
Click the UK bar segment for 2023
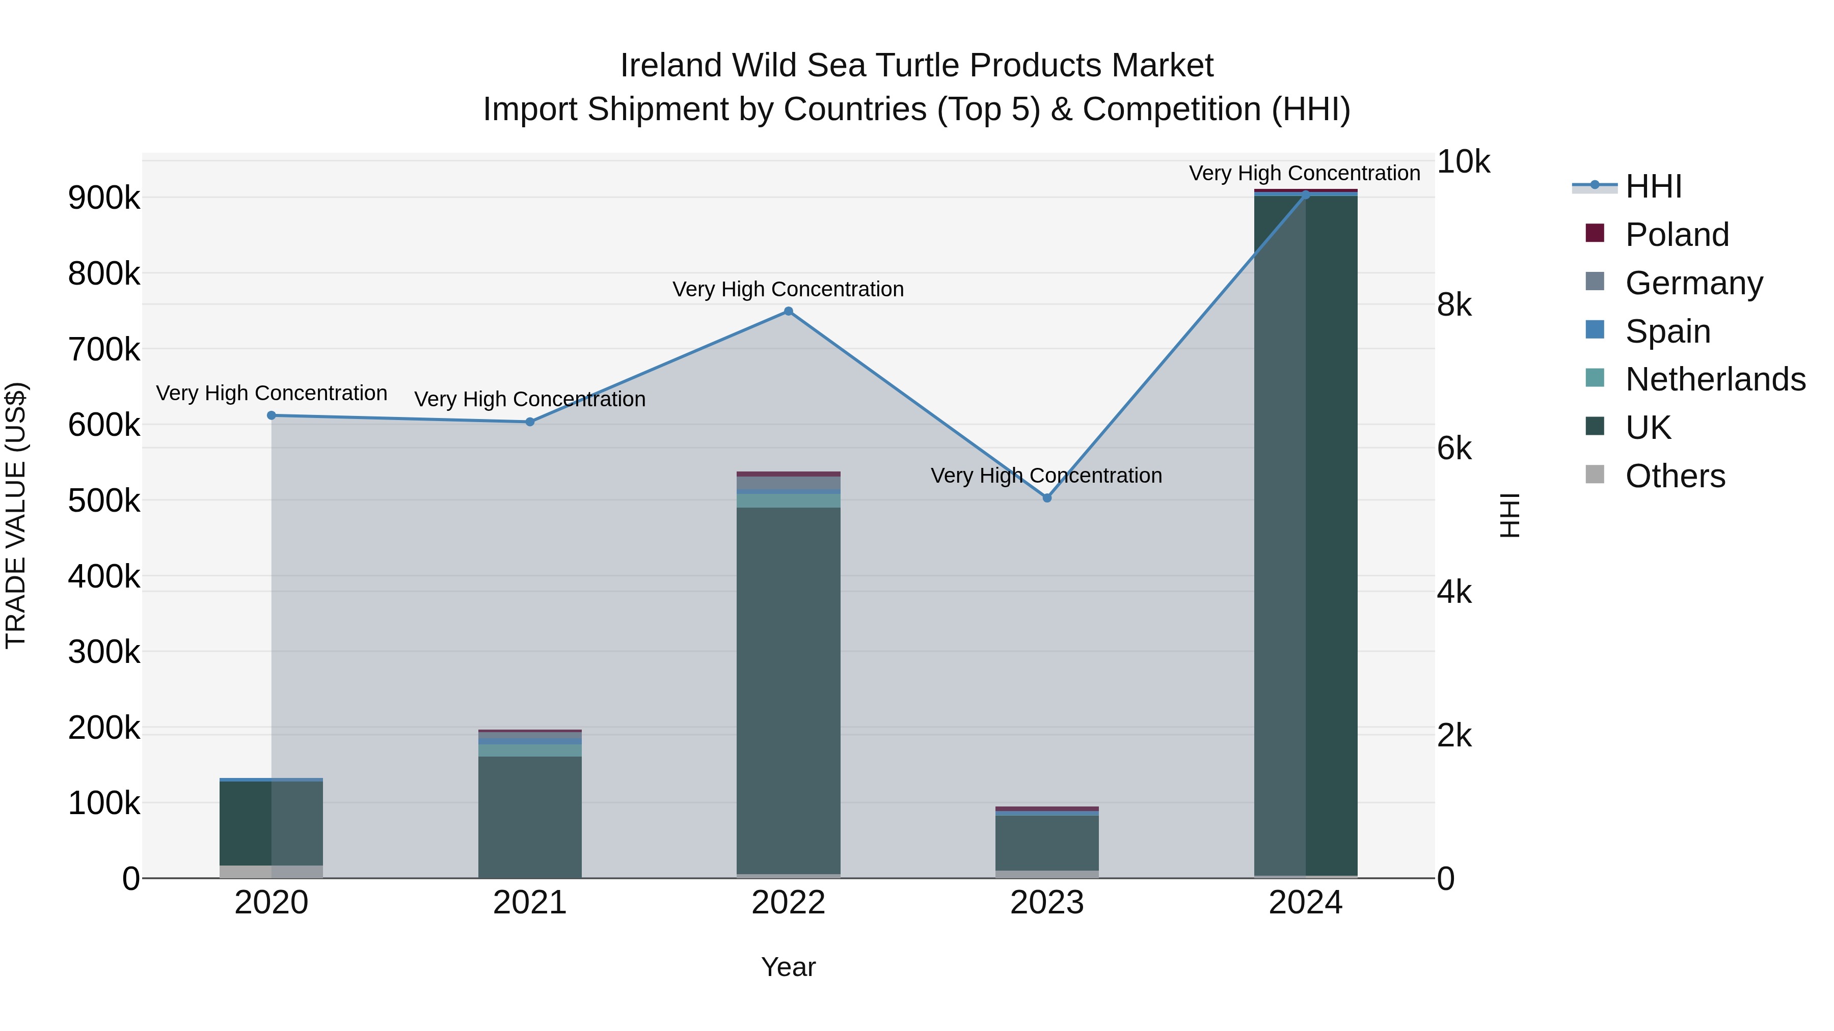click(x=1047, y=843)
